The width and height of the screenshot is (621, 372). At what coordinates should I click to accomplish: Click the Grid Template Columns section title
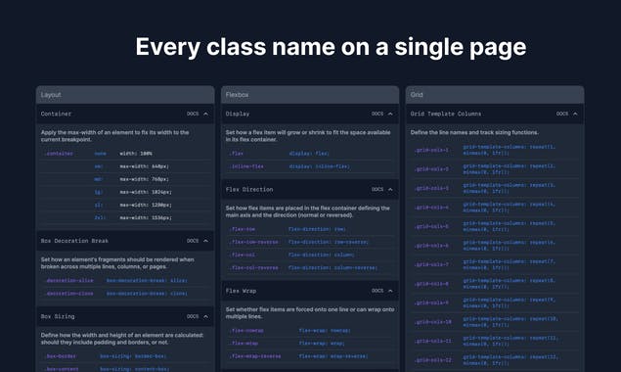(446, 114)
